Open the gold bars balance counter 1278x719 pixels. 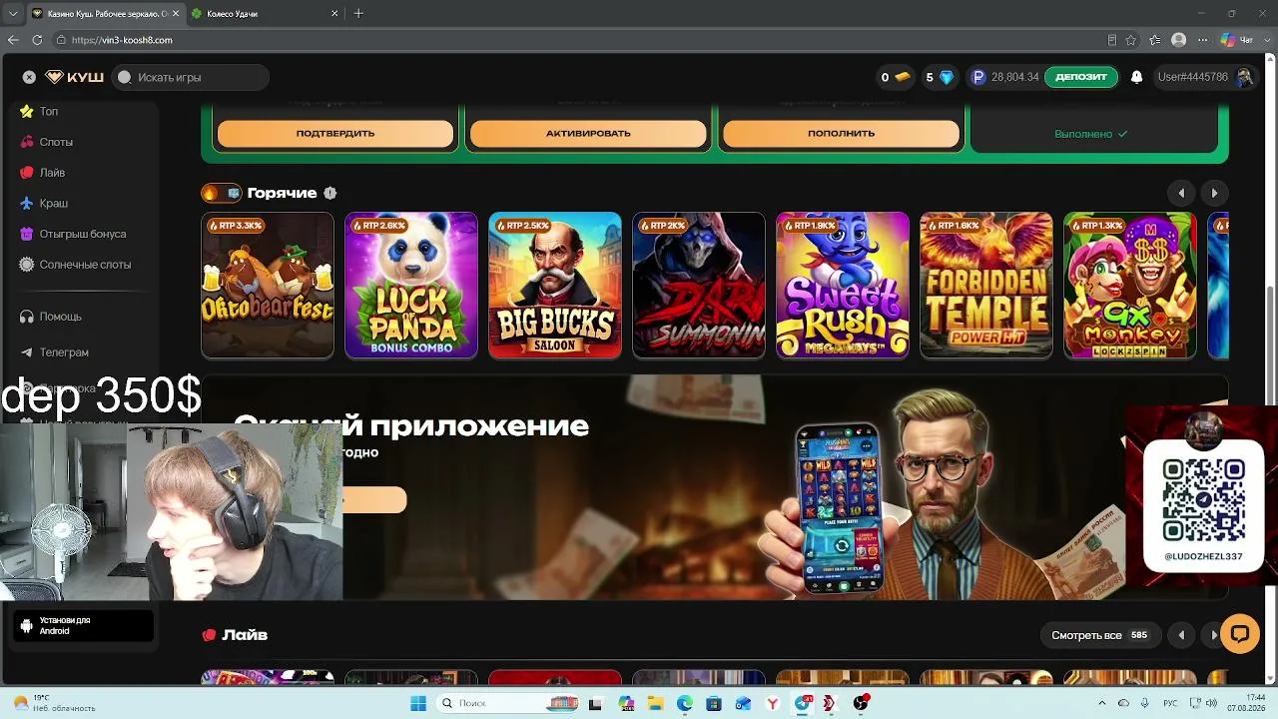(896, 77)
